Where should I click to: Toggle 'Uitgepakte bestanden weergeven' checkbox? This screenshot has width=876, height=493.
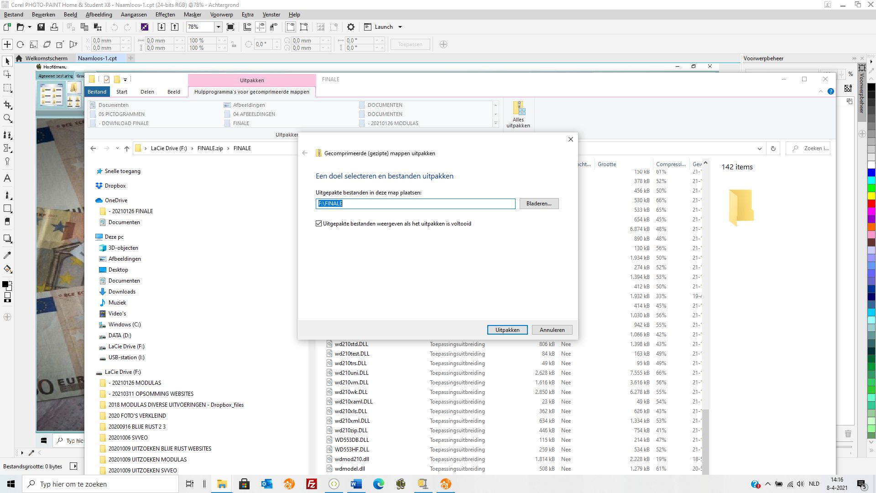click(319, 224)
